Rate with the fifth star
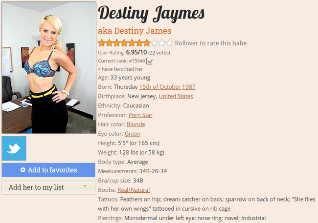 point(132,43)
